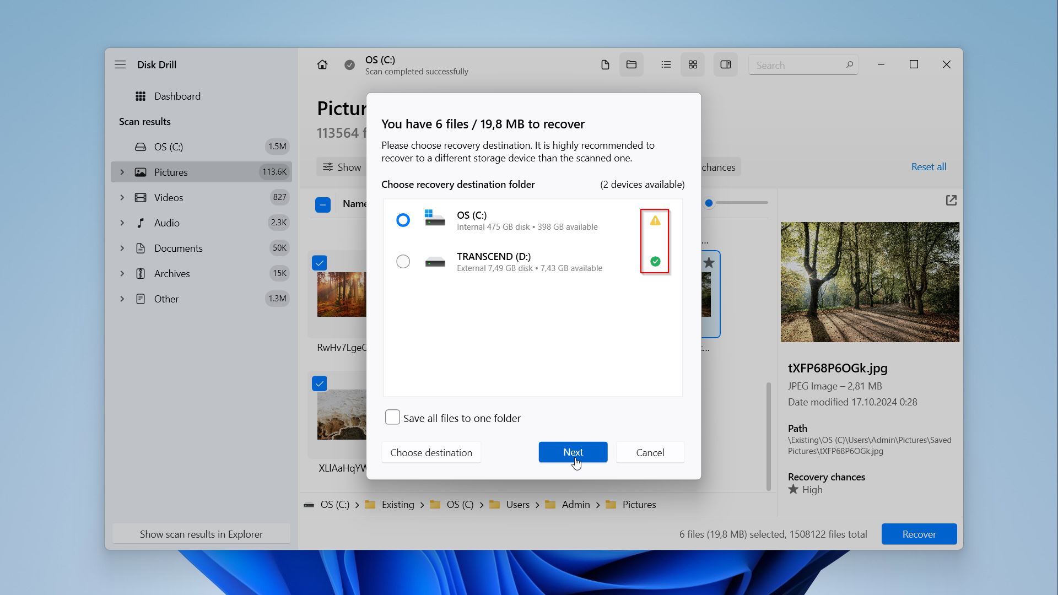
Task: Click the grid view icon in toolbar
Action: (x=693, y=64)
